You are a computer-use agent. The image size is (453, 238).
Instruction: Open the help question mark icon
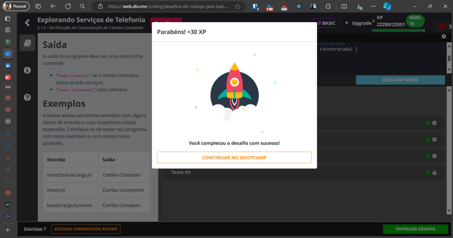[x=27, y=97]
